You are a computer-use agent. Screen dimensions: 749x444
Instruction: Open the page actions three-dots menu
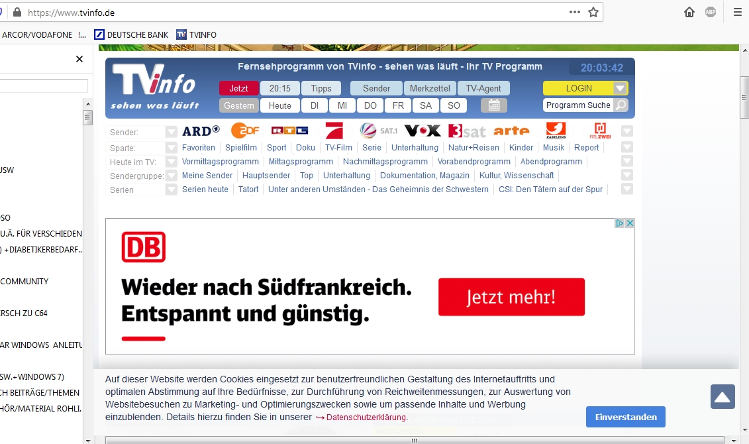point(575,13)
